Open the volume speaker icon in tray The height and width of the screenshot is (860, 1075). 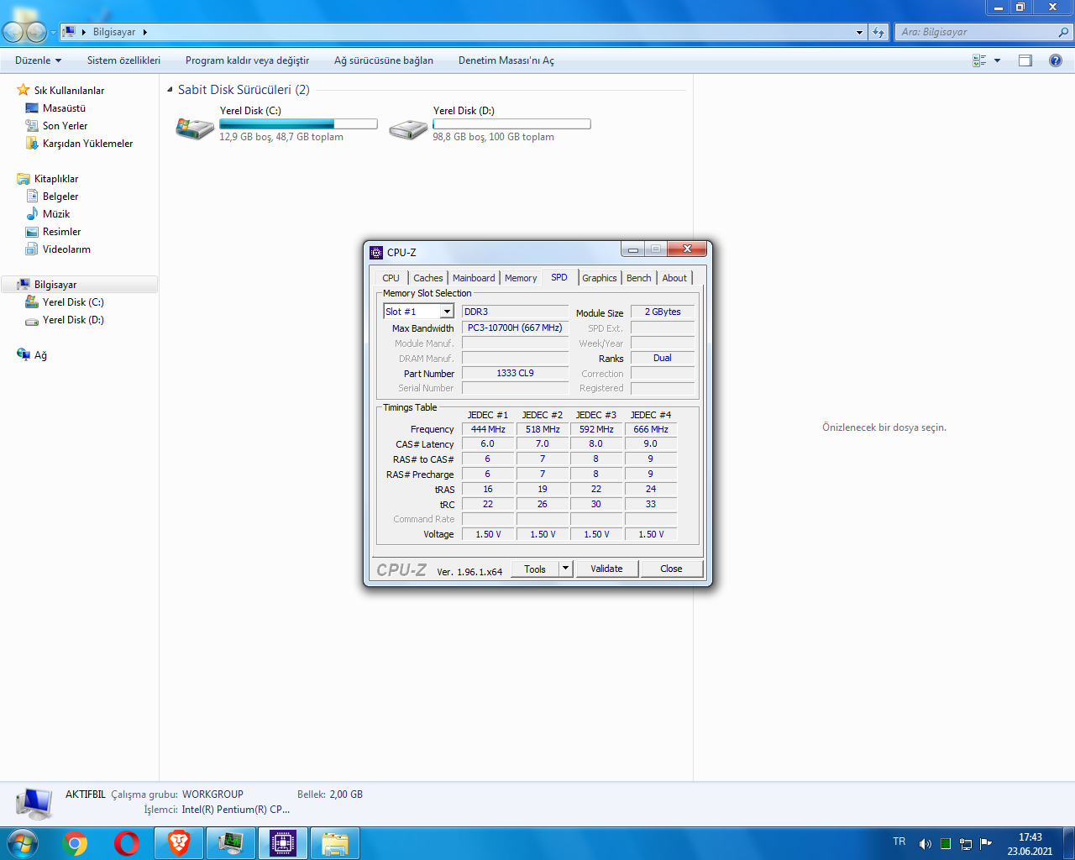tap(925, 844)
